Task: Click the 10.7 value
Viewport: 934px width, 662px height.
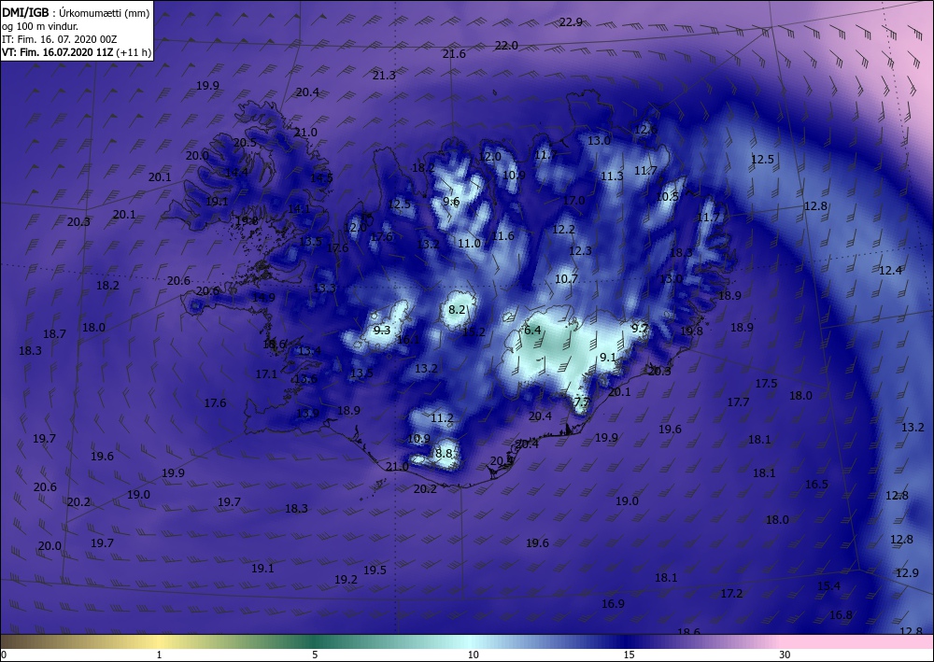Action: pyautogui.click(x=567, y=278)
